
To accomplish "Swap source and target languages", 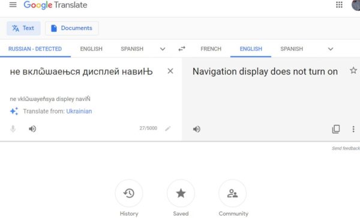I will [182, 49].
